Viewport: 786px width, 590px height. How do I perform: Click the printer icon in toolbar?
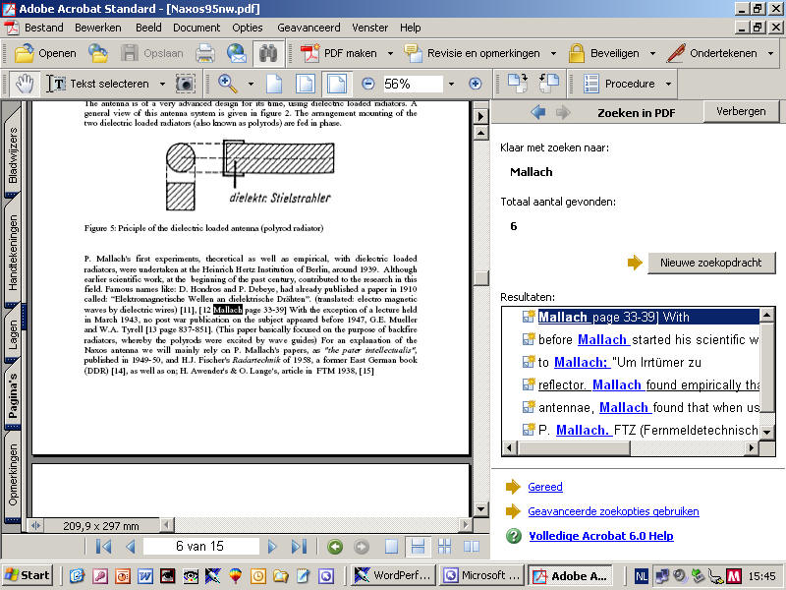coord(205,53)
